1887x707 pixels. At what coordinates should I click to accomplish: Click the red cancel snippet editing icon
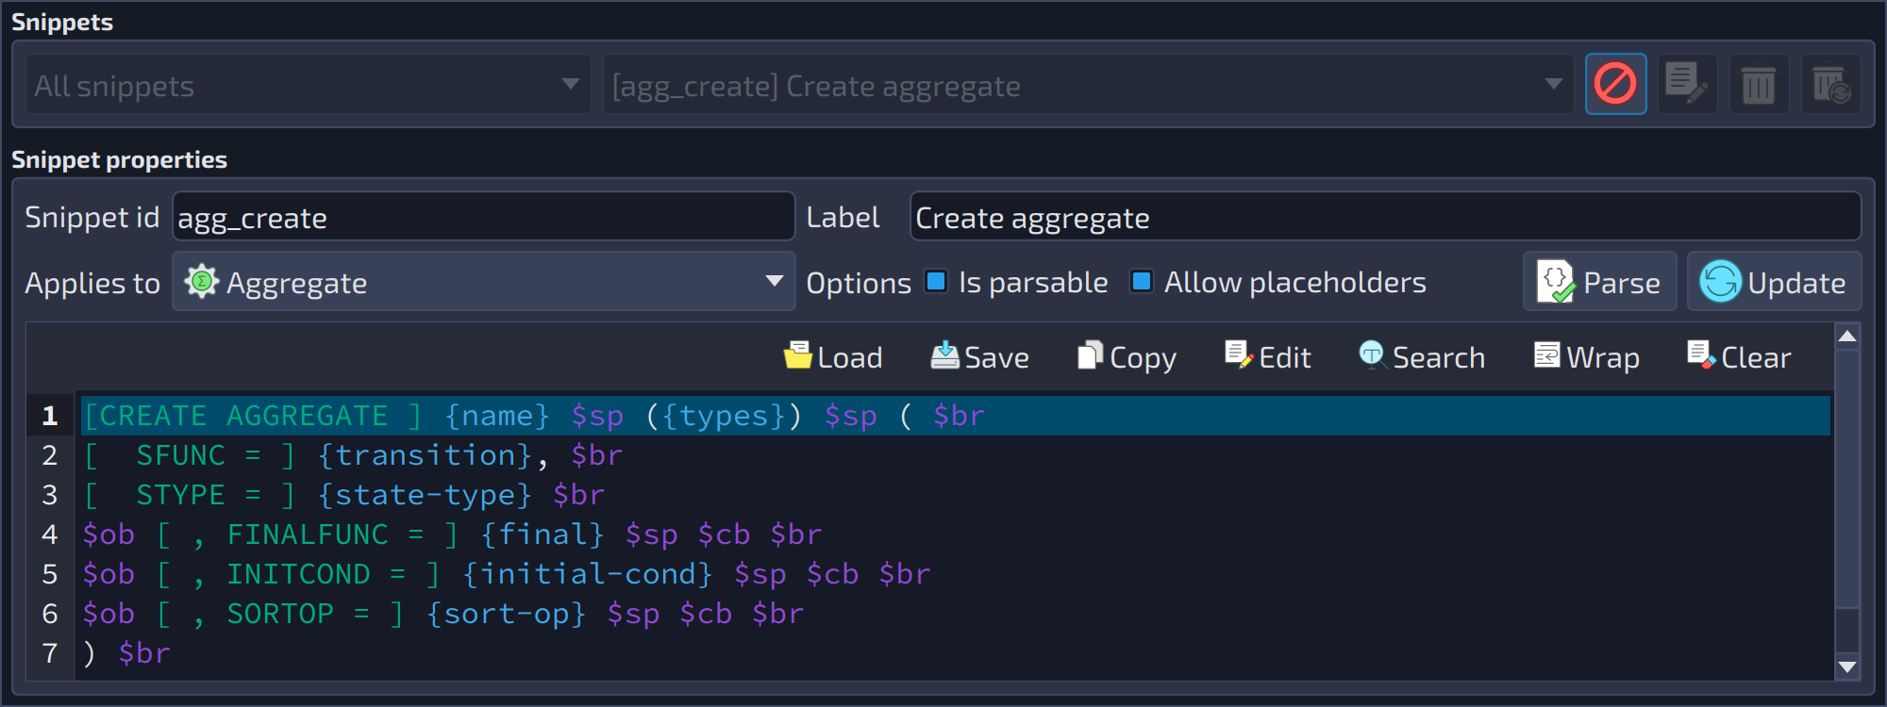[x=1615, y=84]
